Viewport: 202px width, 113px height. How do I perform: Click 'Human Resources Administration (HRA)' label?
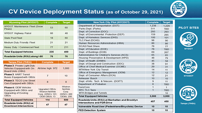[x=101, y=43]
